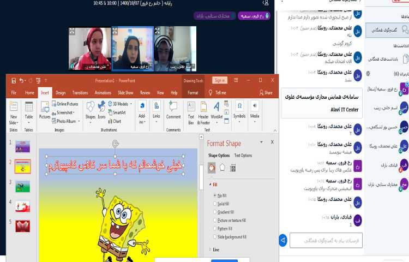Screen dimensions: 409x262
Task: Add a Comment from ribbon
Action: 173,110
